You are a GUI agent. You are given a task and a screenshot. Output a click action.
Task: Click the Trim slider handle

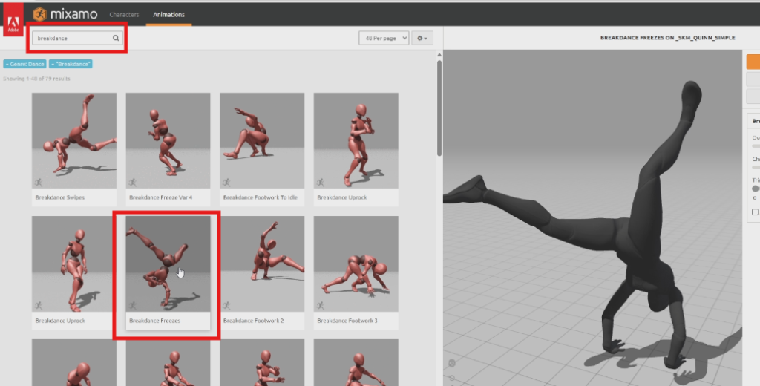[755, 189]
